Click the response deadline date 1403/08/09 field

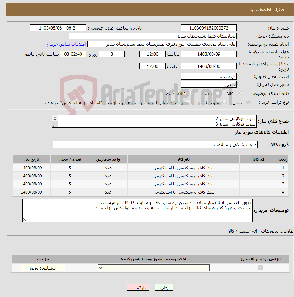tap(209, 54)
